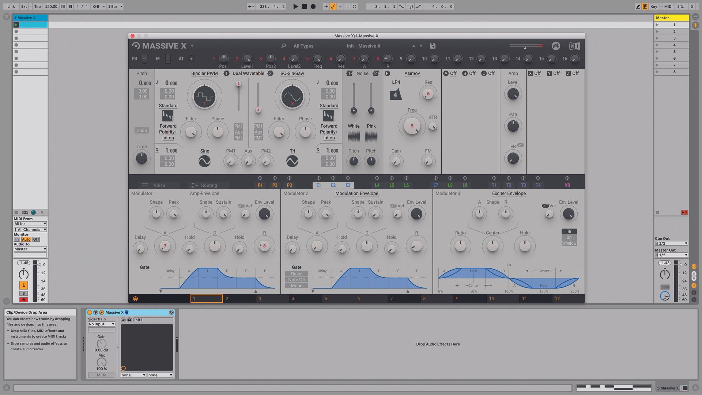Image resolution: width=702 pixels, height=395 pixels.
Task: Open the 1 Bar quantization dropdown
Action: click(114, 6)
